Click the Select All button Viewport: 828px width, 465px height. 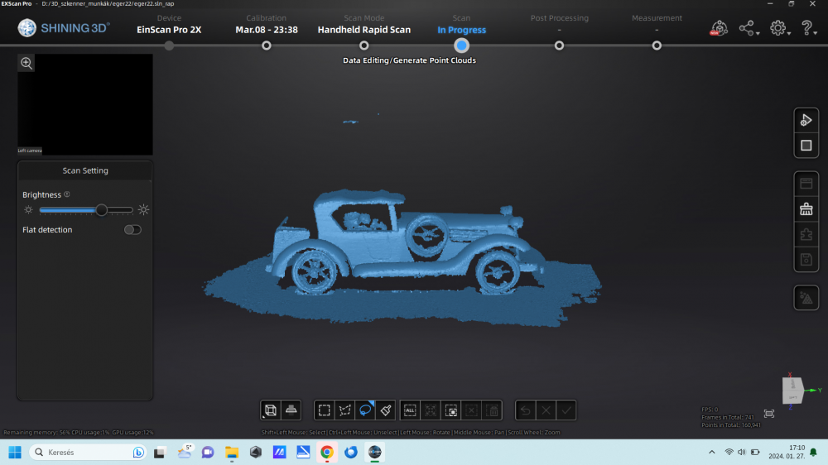click(410, 410)
